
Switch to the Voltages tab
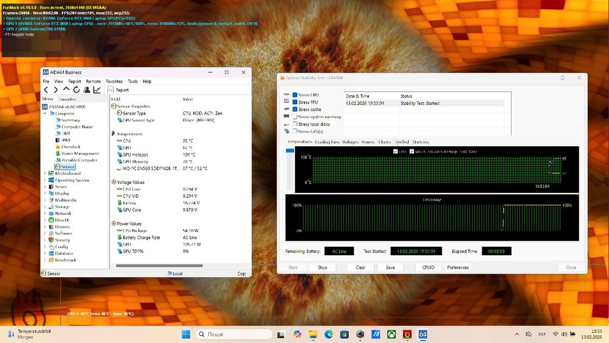point(350,142)
